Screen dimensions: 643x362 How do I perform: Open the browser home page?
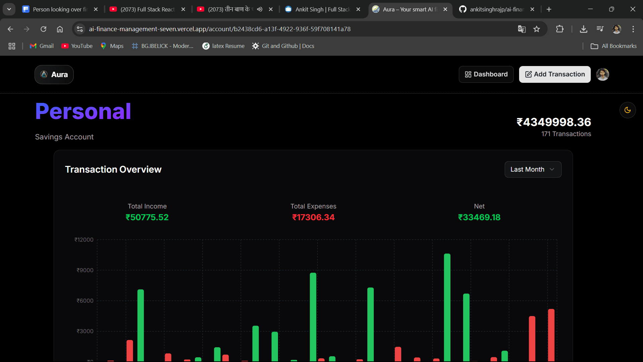pyautogui.click(x=60, y=29)
